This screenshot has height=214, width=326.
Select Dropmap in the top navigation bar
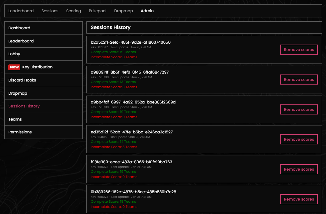coord(123,11)
